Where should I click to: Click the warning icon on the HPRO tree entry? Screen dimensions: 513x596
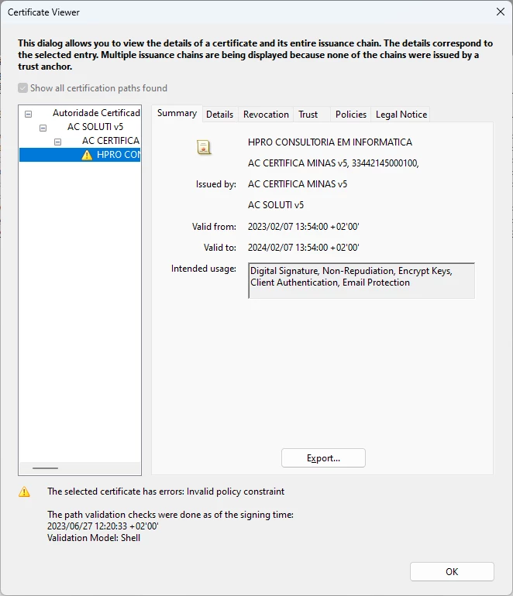tap(87, 155)
